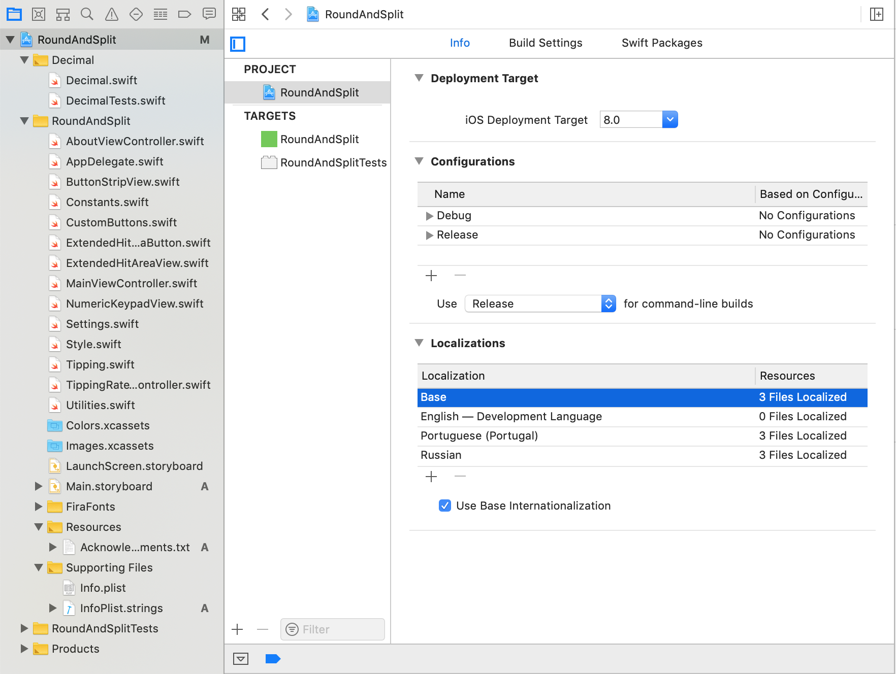The width and height of the screenshot is (896, 674).
Task: Open the Report navigator
Action: click(209, 14)
